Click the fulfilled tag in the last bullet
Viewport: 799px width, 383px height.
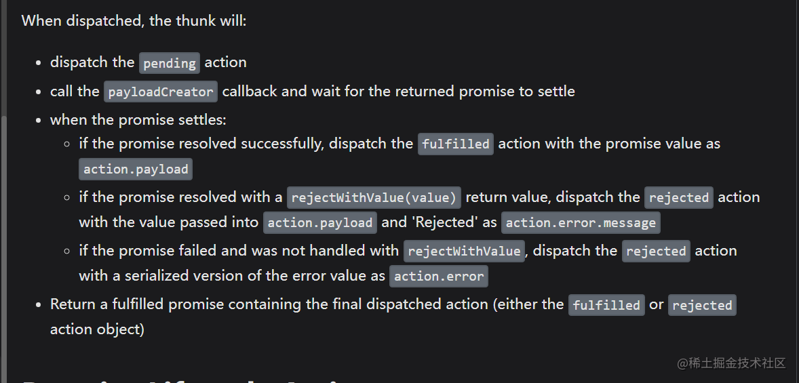coord(606,305)
